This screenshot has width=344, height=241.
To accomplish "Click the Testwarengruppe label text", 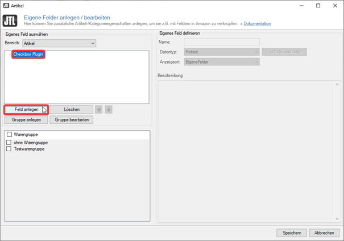I will point(29,149).
